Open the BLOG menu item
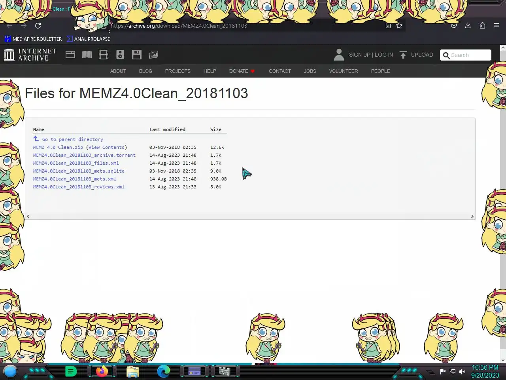The width and height of the screenshot is (506, 380). [x=145, y=71]
